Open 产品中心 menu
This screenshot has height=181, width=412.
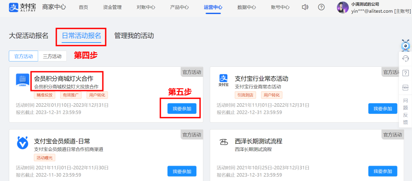pos(180,7)
